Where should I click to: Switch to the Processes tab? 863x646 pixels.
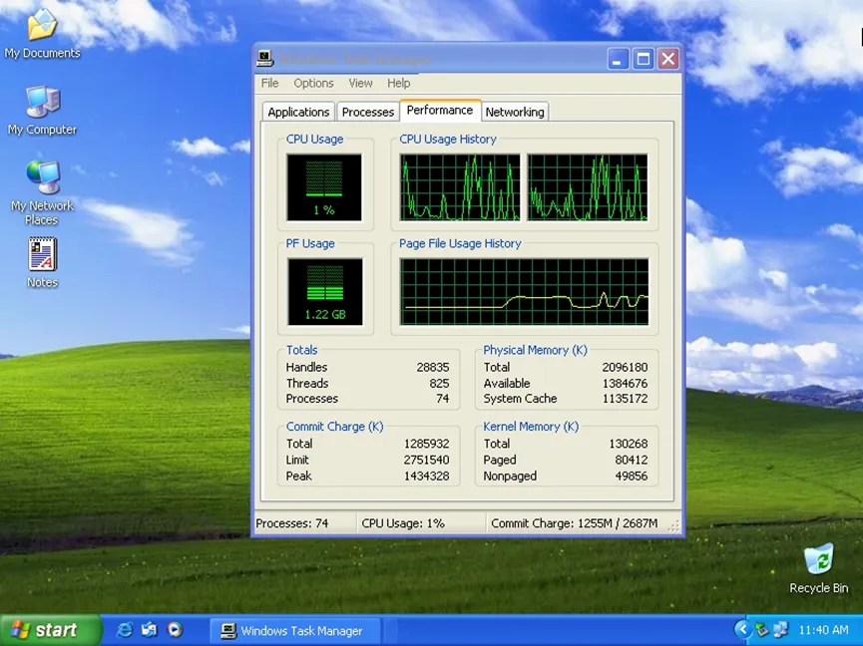(x=368, y=112)
